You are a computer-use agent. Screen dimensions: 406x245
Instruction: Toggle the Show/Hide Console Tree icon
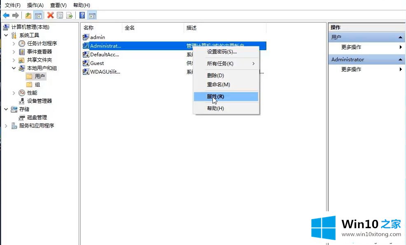(x=38, y=16)
